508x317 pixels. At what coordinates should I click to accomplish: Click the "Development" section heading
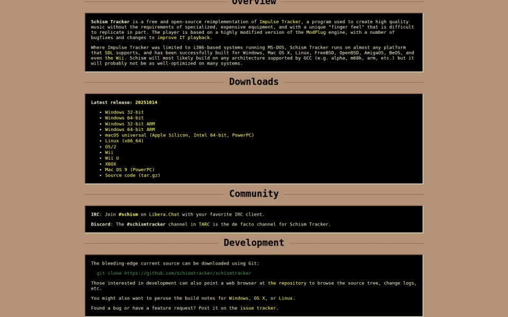(253, 243)
